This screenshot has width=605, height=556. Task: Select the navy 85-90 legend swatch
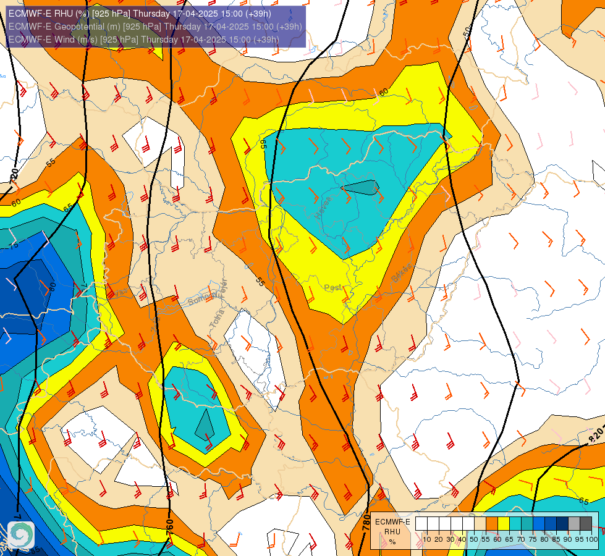562,523
